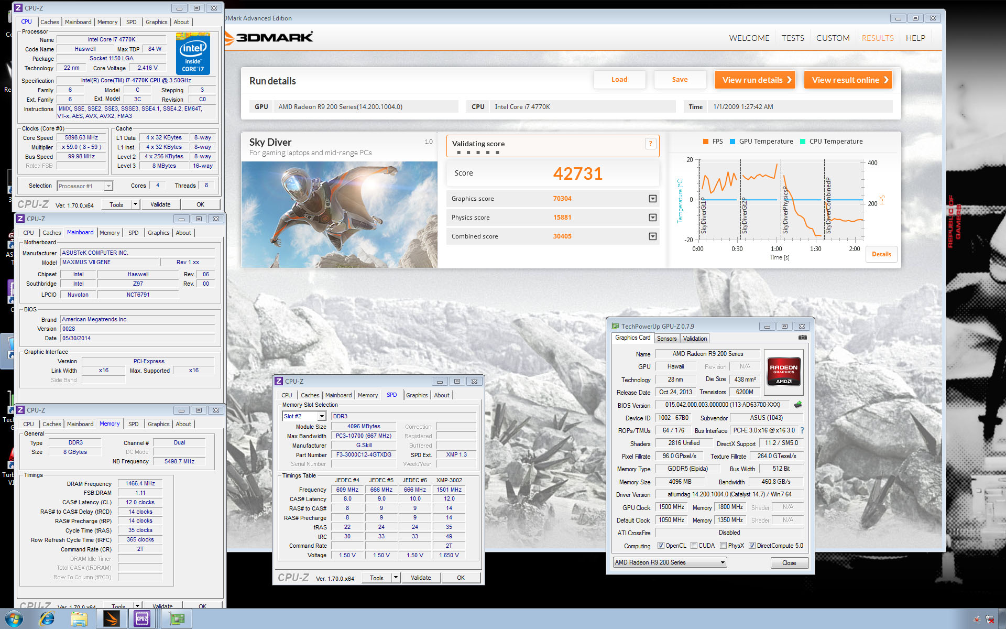1006x629 pixels.
Task: Click the Save button in Run details
Action: 680,80
